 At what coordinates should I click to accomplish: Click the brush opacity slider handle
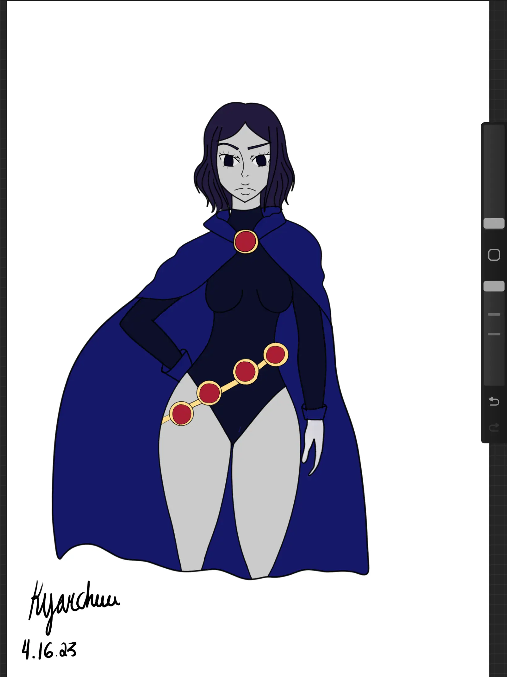coord(494,286)
